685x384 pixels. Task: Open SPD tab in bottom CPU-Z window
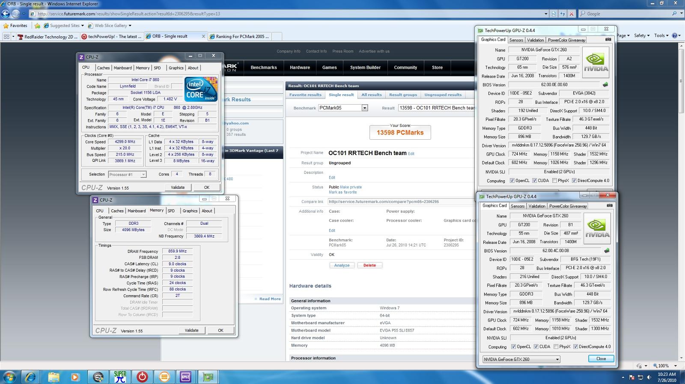coord(171,211)
